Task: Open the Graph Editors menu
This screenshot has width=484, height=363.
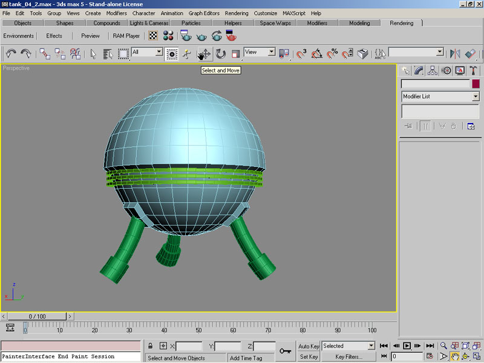Action: click(204, 13)
